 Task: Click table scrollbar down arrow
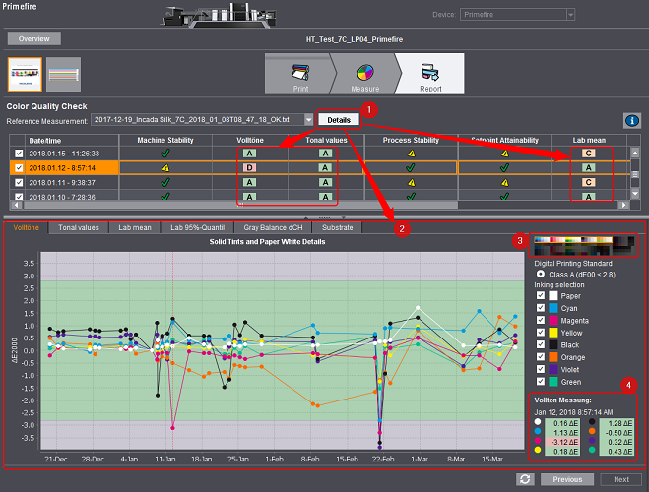(x=635, y=193)
